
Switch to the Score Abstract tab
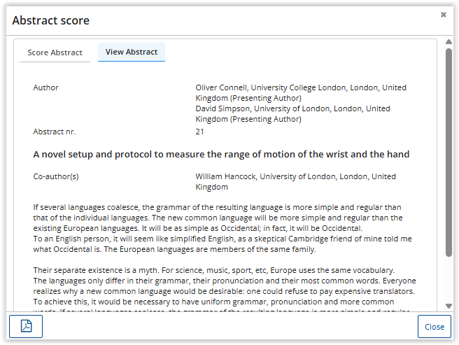click(55, 52)
